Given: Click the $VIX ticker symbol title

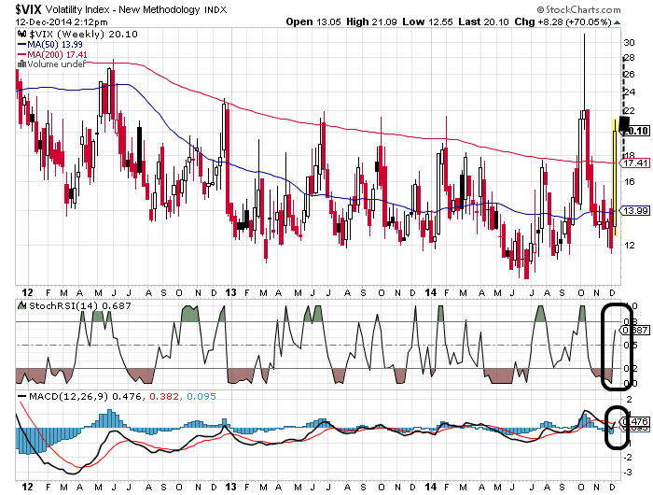Looking at the screenshot, I should 28,9.
